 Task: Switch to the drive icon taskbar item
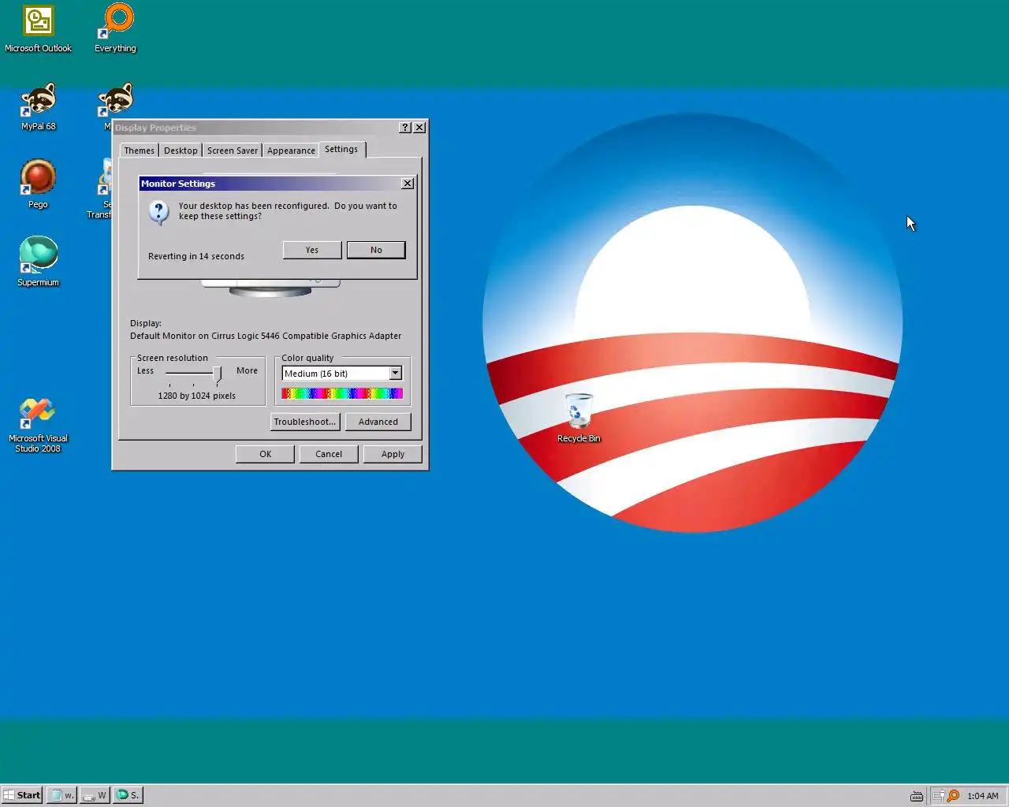click(95, 795)
